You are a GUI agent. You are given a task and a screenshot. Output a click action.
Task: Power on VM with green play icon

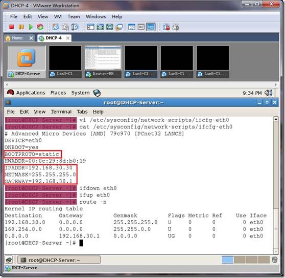tap(31, 27)
